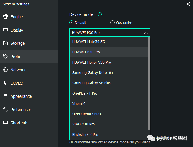This screenshot has height=147, width=193.
Task: Click the HUAWEI P30 Pro combo box field
Action: (x=110, y=32)
